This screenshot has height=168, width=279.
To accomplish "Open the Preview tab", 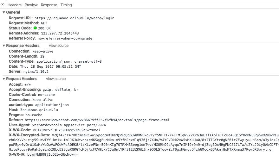I will tap(31, 5).
